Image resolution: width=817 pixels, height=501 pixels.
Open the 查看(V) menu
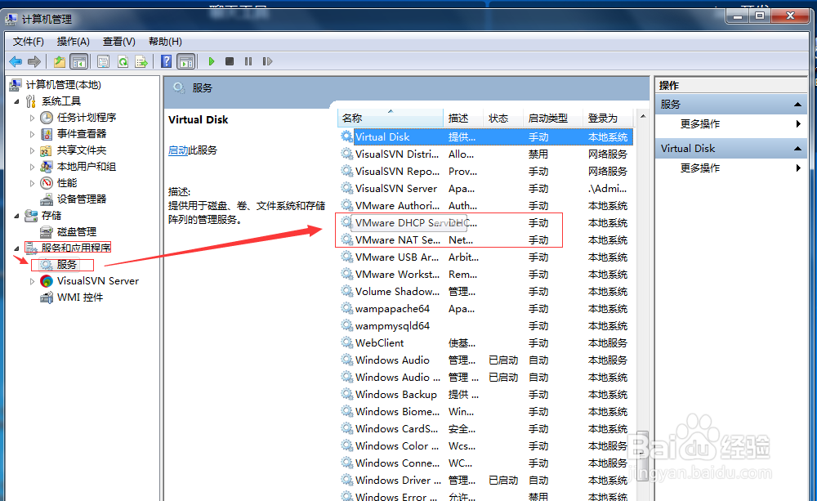pos(118,41)
